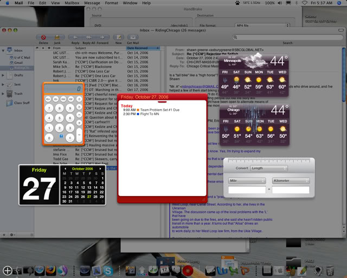Expand the Trash mailbox triangle
The width and height of the screenshot is (347, 278).
pyautogui.click(x=3, y=94)
